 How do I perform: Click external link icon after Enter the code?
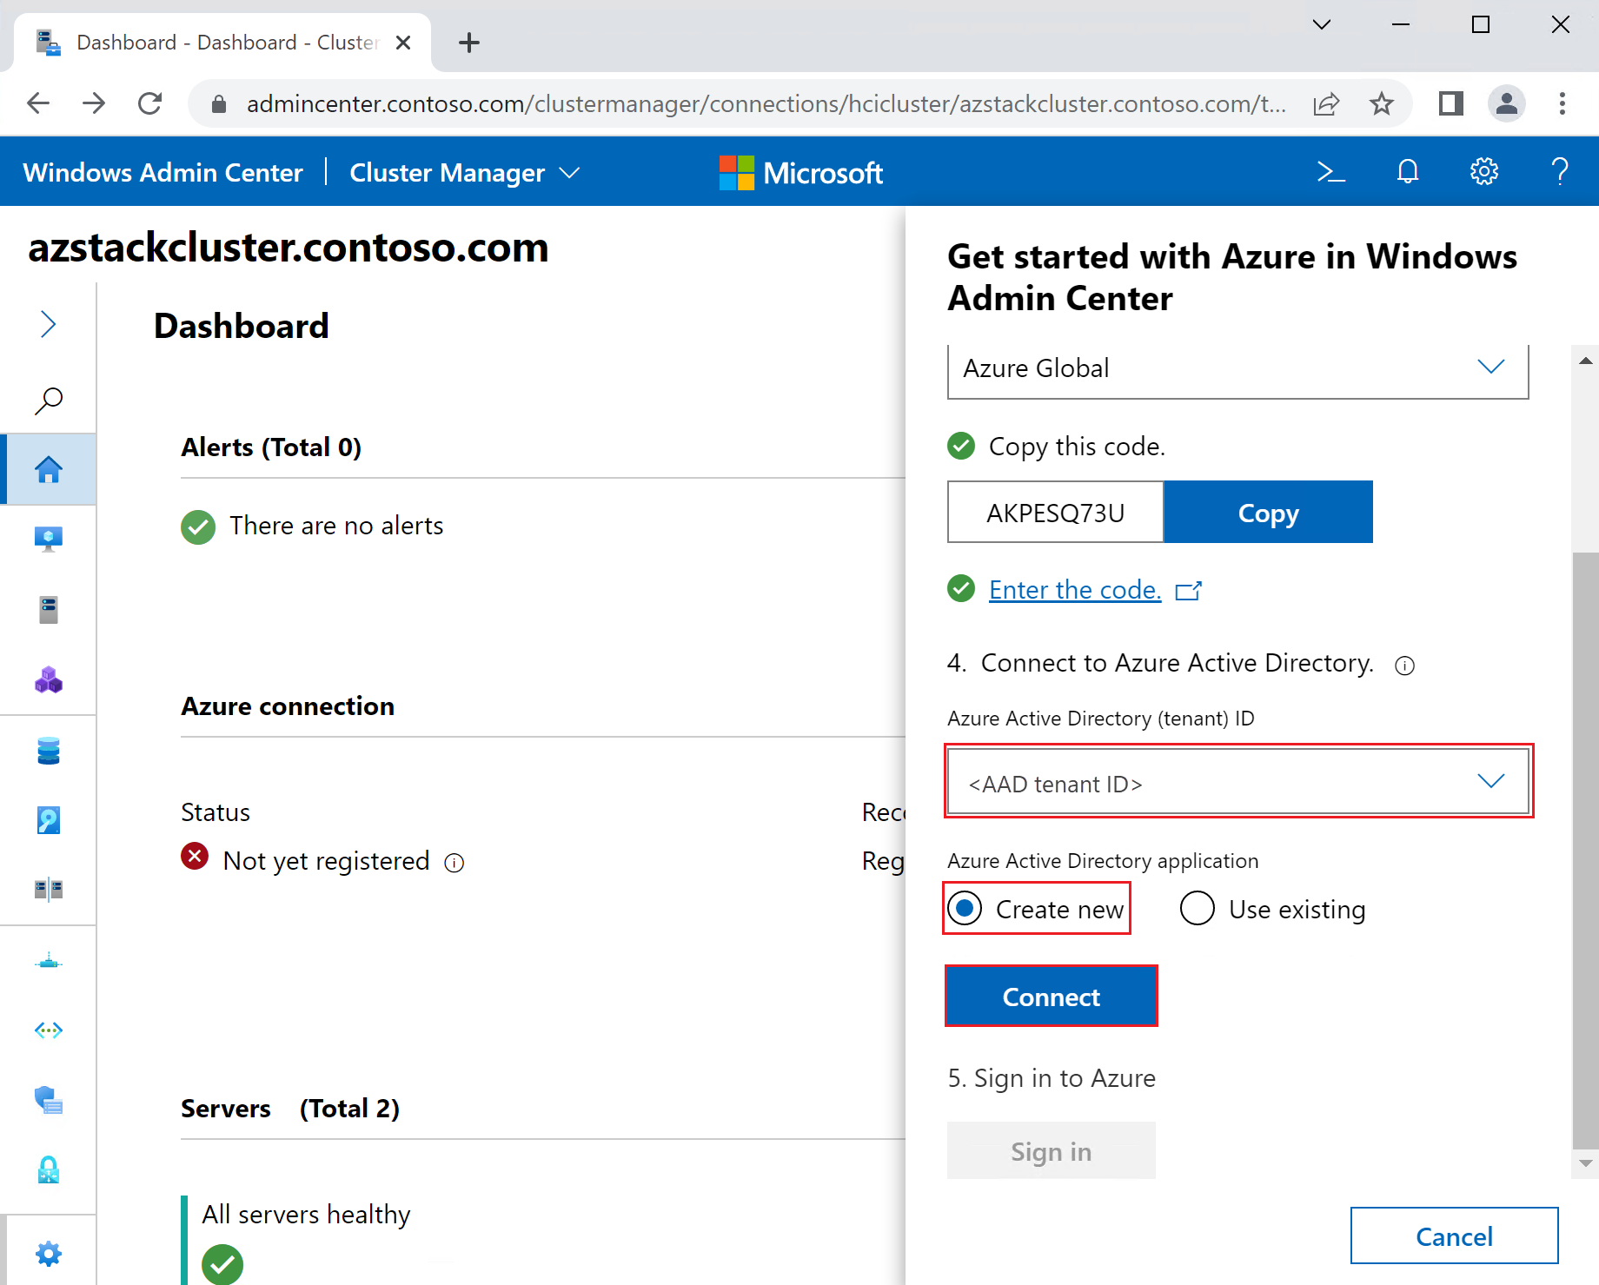click(1188, 591)
